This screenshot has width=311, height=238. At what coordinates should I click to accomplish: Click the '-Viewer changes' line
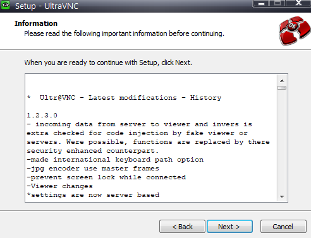(x=60, y=186)
